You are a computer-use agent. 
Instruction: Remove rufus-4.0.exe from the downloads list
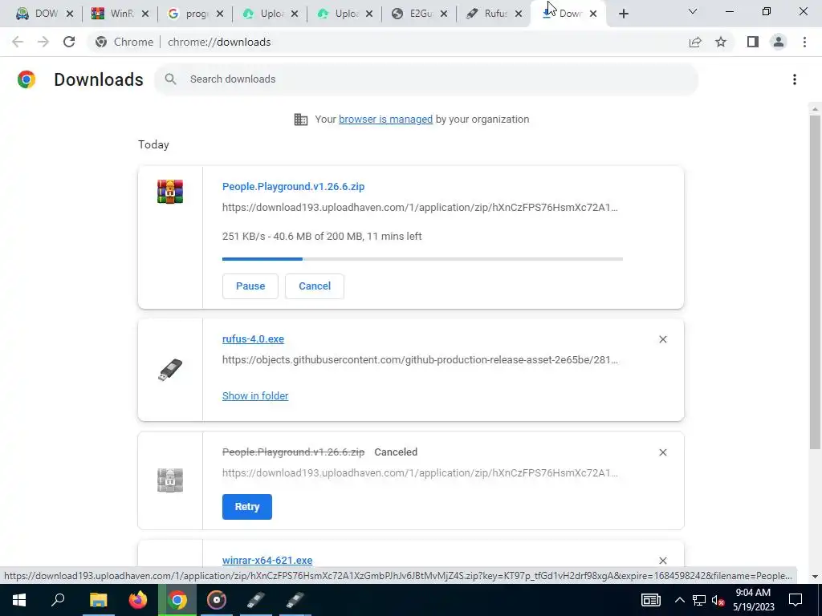point(662,339)
